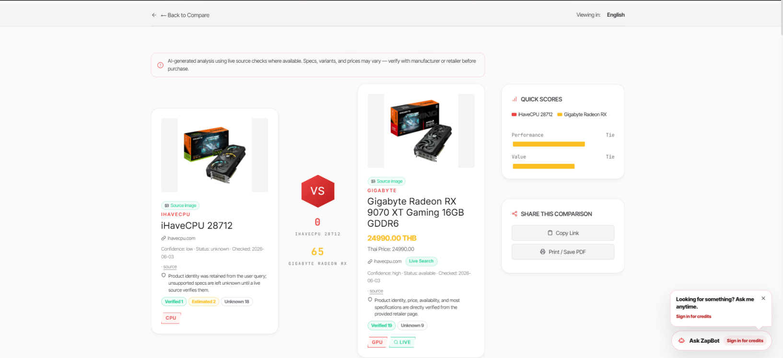This screenshot has height=358, width=783.
Task: Click the share icon in Share This Comparison
Action: coord(514,214)
